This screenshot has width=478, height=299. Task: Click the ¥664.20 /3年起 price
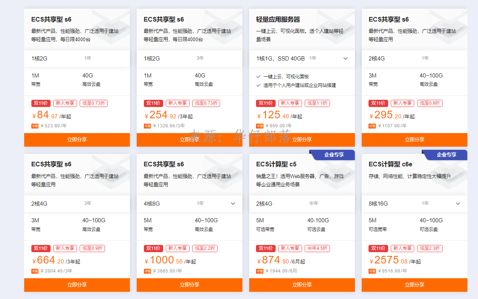(x=56, y=260)
